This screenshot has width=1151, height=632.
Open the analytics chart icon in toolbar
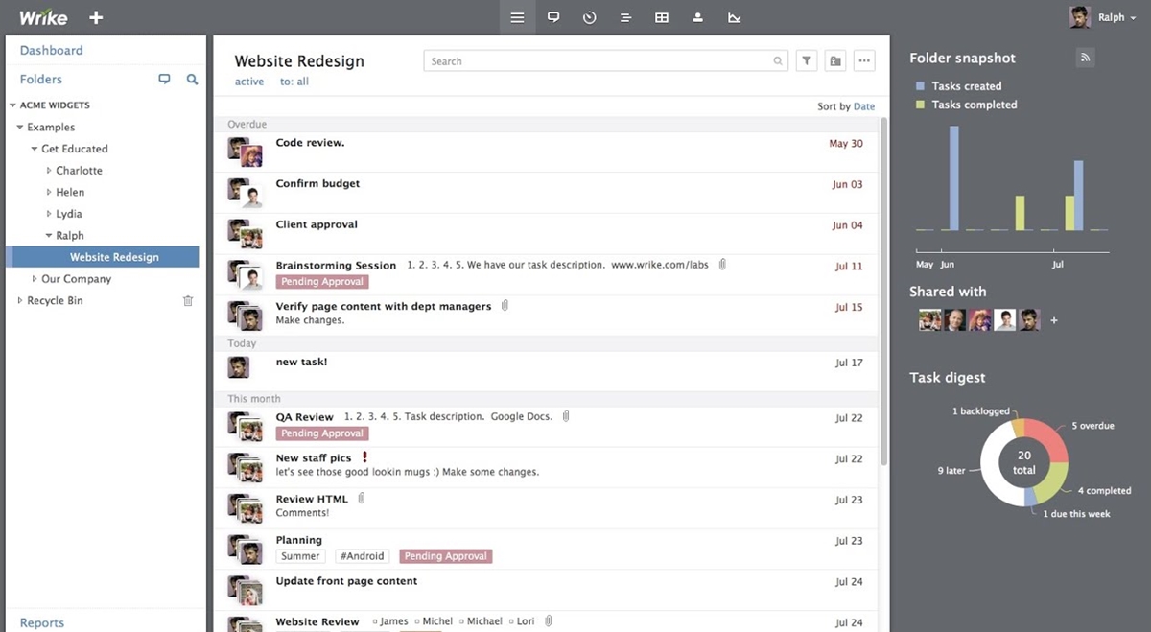735,17
